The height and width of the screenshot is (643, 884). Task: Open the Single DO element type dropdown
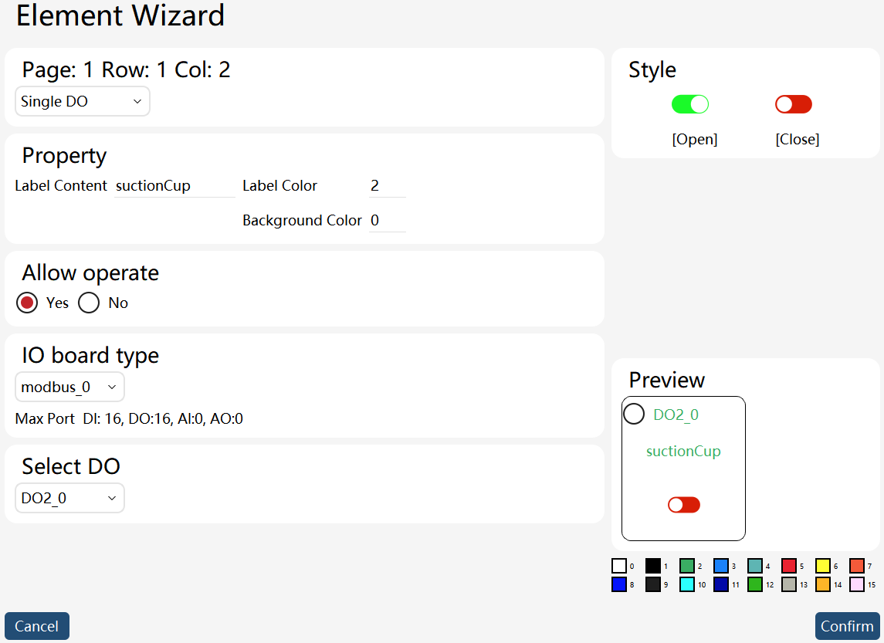[x=83, y=101]
